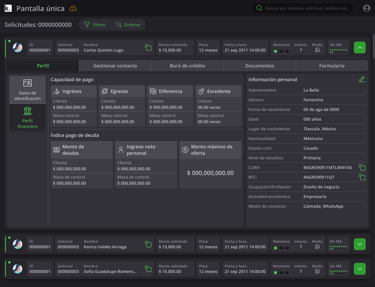Click the Diferencia icon
This screenshot has width=375, height=287.
(x=153, y=91)
